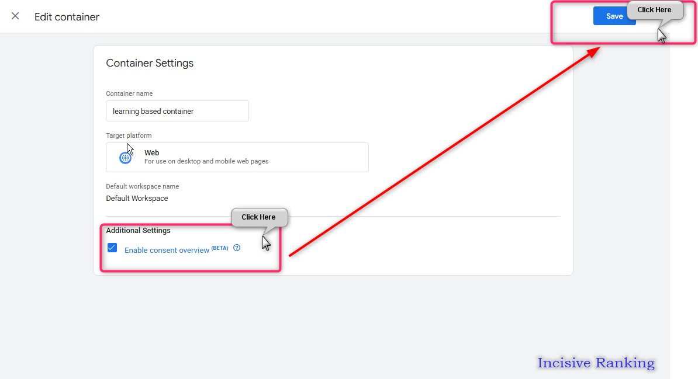Edit the Container name input field

(177, 111)
